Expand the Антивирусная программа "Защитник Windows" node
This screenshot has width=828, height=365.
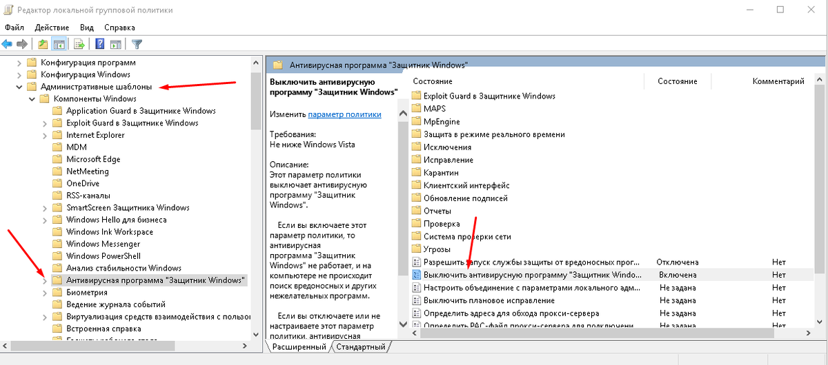(x=45, y=280)
